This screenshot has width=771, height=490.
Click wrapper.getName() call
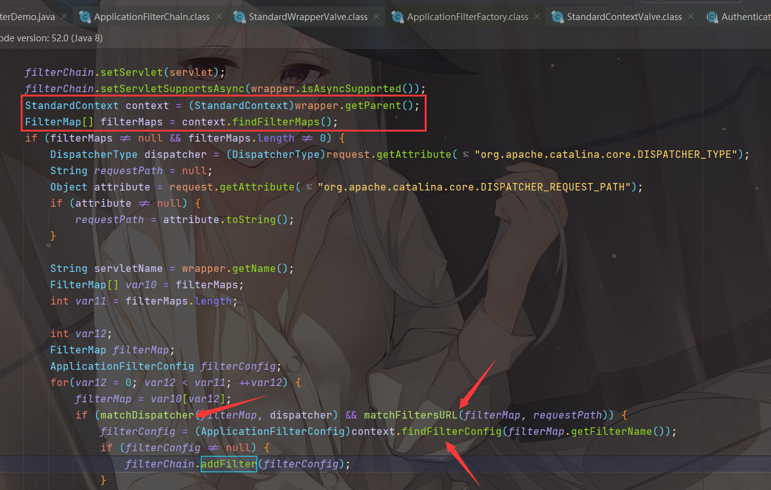[x=235, y=268]
